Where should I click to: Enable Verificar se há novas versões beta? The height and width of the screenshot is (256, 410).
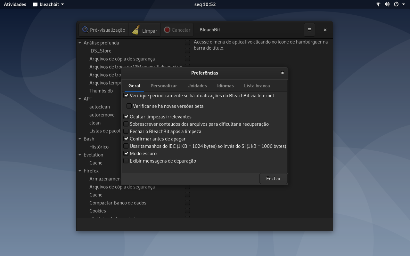(129, 106)
